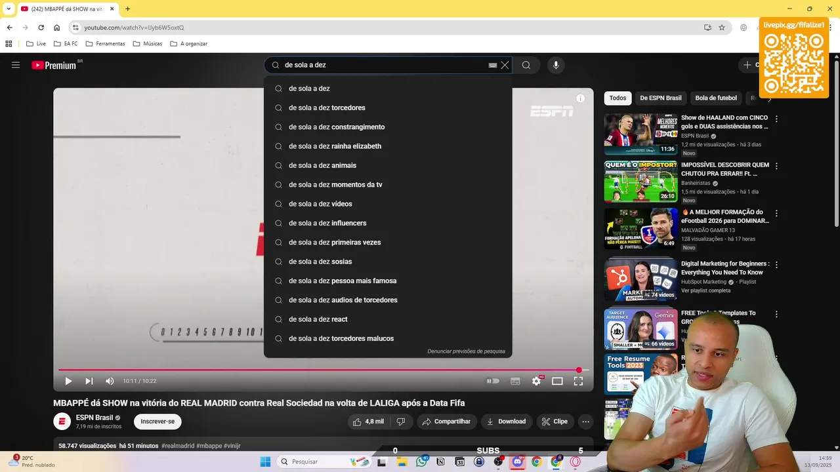Viewport: 840px width, 472px height.
Task: Go back in browser history
Action: [x=9, y=28]
